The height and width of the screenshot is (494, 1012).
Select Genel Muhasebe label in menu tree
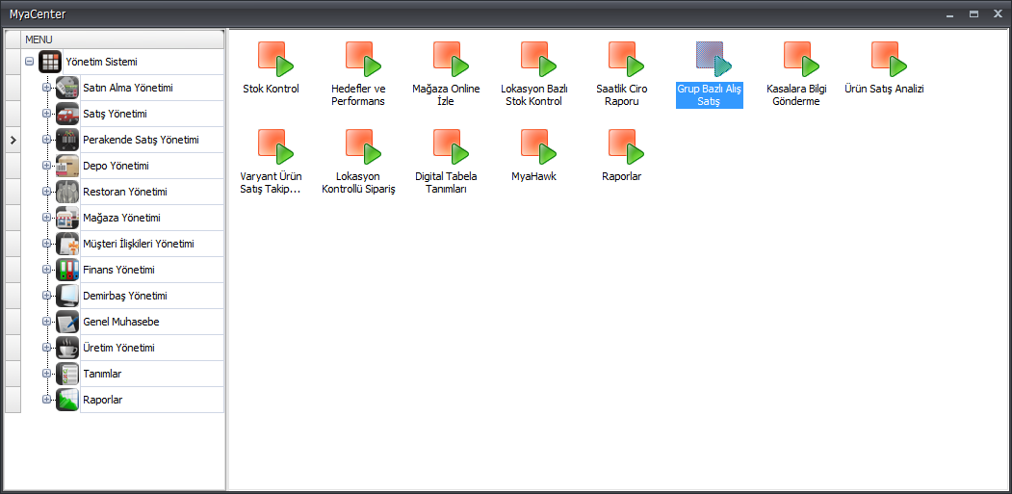point(121,322)
